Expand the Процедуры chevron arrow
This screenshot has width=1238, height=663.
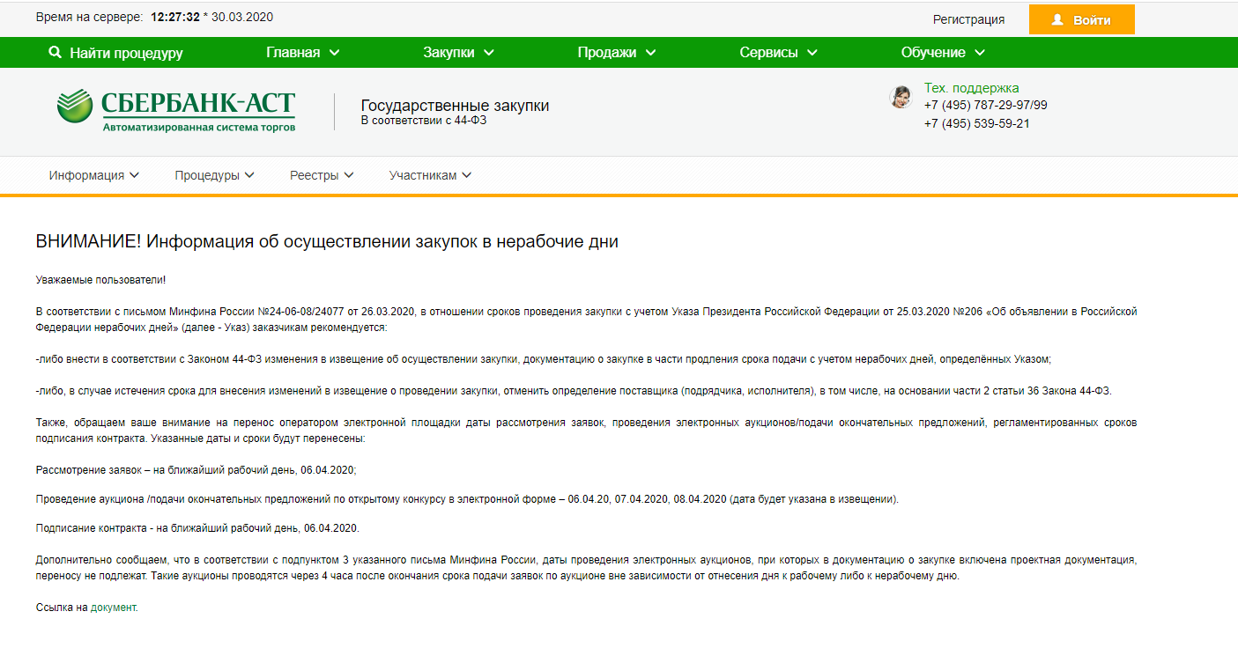249,175
